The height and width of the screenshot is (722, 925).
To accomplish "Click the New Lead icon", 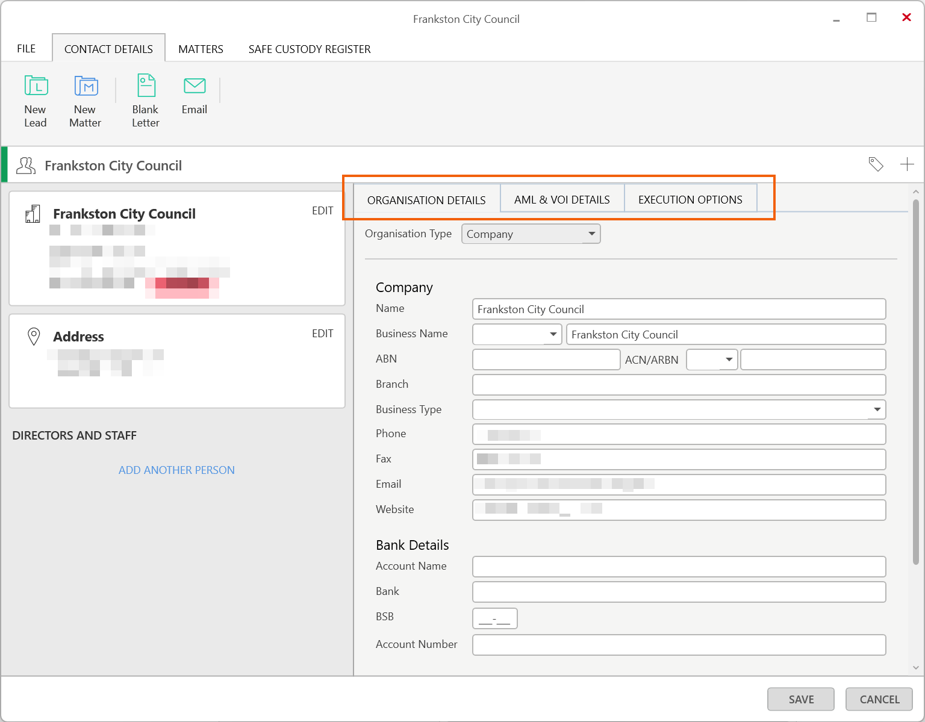I will point(36,86).
